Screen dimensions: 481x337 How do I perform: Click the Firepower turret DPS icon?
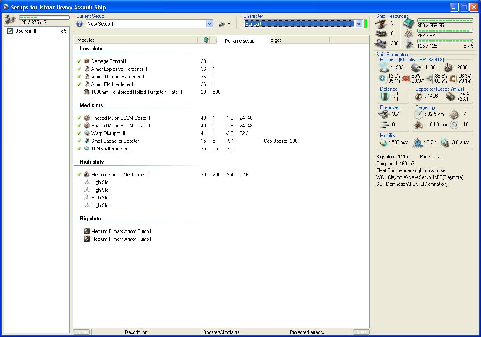pyautogui.click(x=383, y=114)
